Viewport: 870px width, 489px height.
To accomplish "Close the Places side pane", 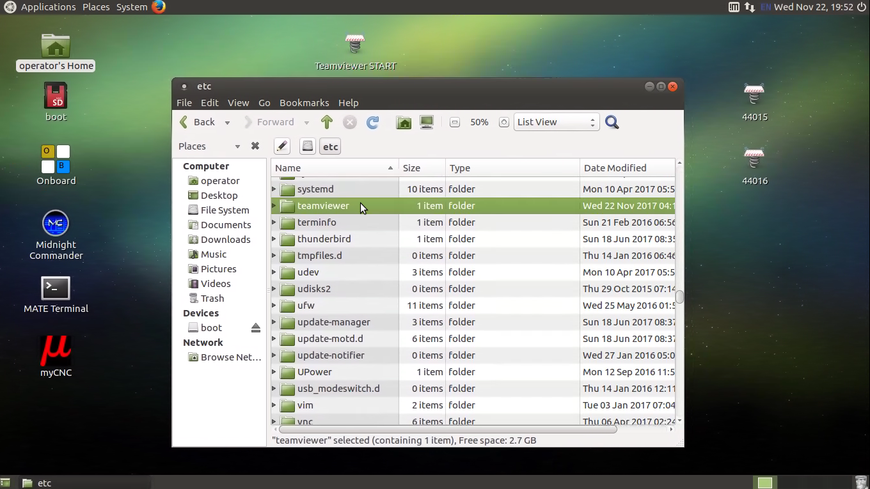I will [255, 146].
